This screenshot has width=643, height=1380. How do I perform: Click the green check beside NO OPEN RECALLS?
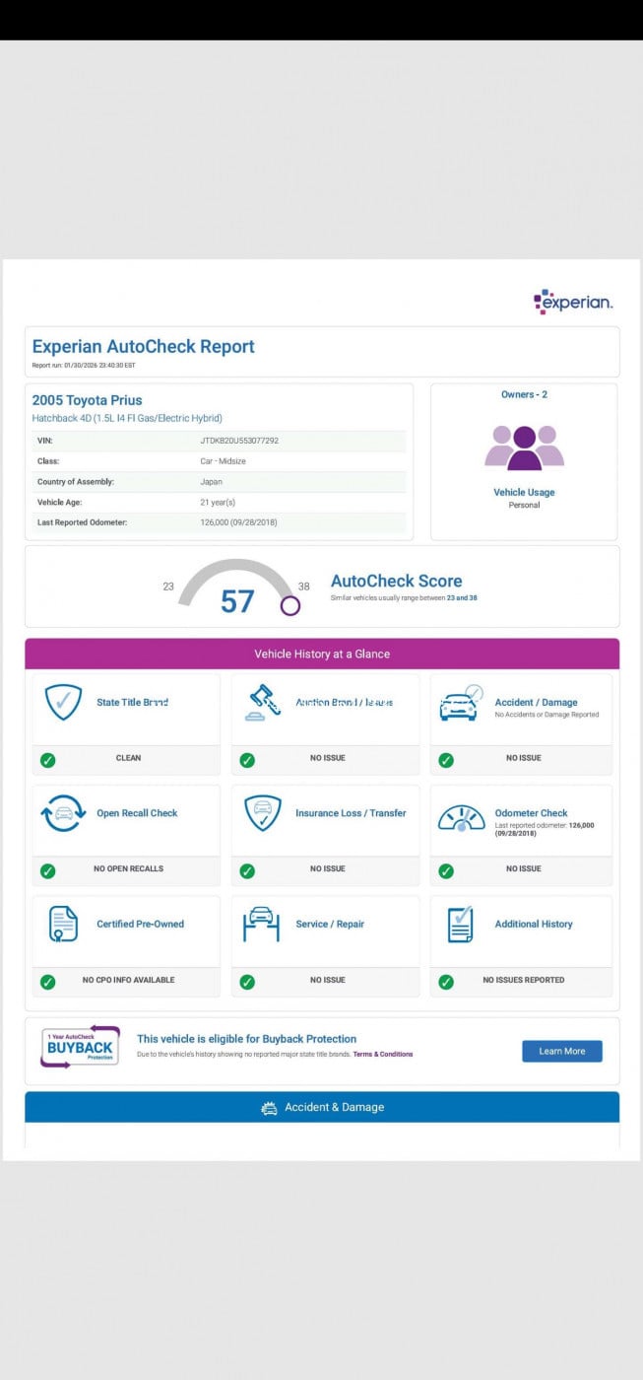point(48,870)
